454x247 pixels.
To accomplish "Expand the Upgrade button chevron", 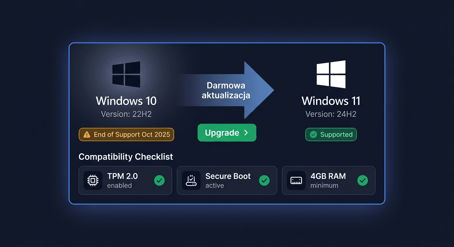I will [246, 133].
